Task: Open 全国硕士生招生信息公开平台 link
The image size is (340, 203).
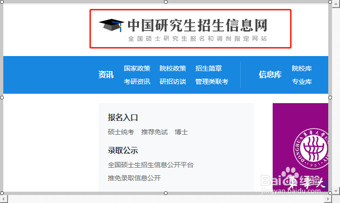Action: coord(151,165)
